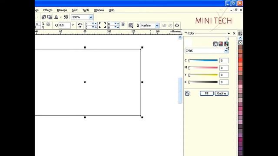The height and width of the screenshot is (156, 278).
Task: Click the rotation angle field 0.0
Action: [x=65, y=25]
